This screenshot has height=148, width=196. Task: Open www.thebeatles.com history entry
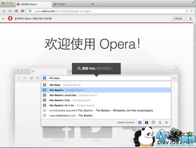[106, 116]
